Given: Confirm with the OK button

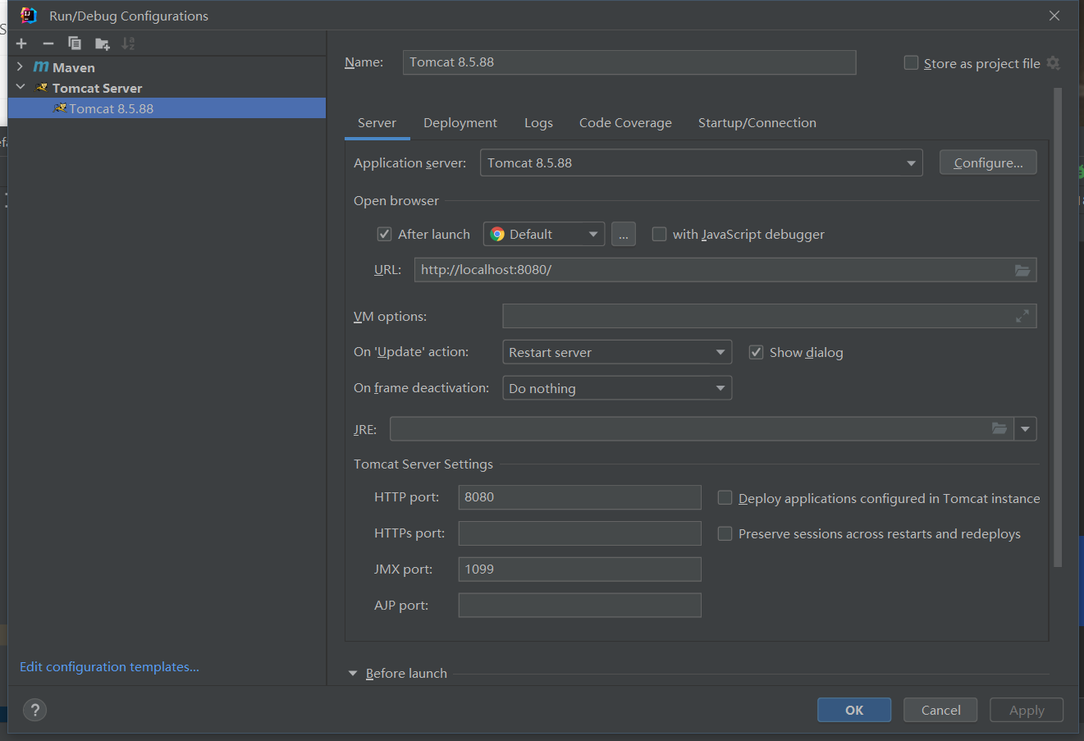Looking at the screenshot, I should coord(854,710).
